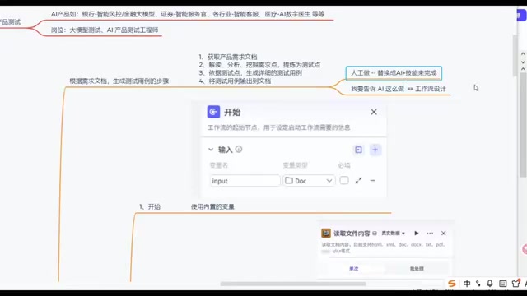
Task: Click the purple 开始 start node icon
Action: [x=213, y=112]
